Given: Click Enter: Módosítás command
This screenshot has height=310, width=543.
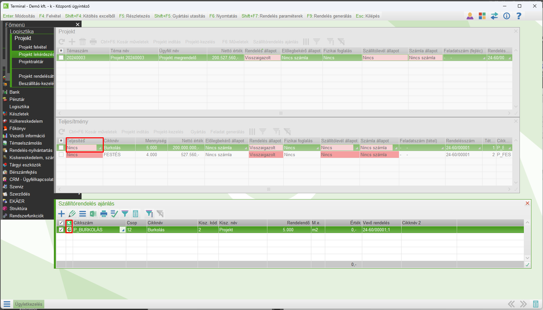Looking at the screenshot, I should click(x=19, y=16).
